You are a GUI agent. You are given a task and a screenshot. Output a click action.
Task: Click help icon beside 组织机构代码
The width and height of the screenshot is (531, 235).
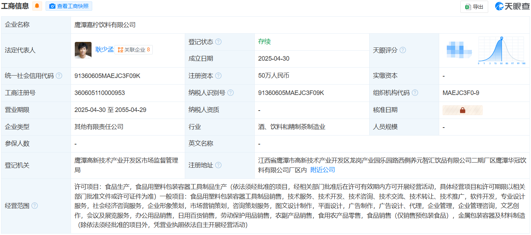tap(415, 93)
